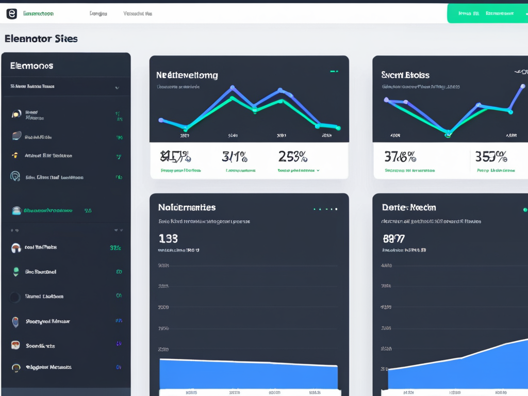The height and width of the screenshot is (396, 528).
Task: Click the blue badge icon in sidebar
Action: tap(15, 322)
